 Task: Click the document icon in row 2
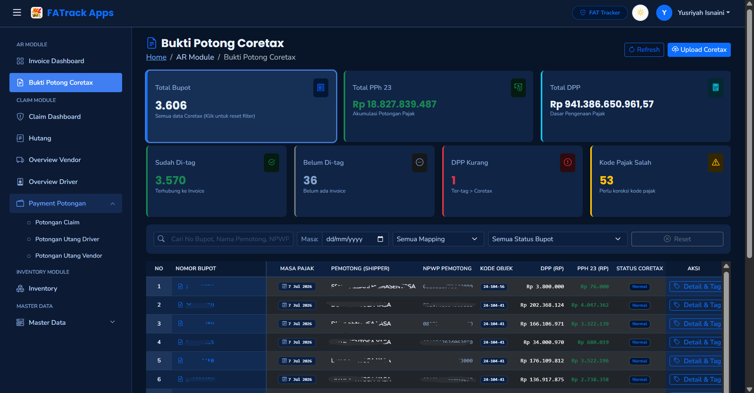180,305
